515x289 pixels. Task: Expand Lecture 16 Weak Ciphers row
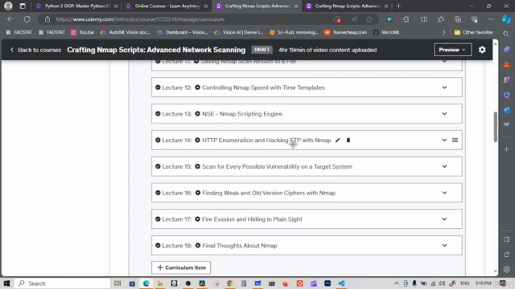click(444, 193)
